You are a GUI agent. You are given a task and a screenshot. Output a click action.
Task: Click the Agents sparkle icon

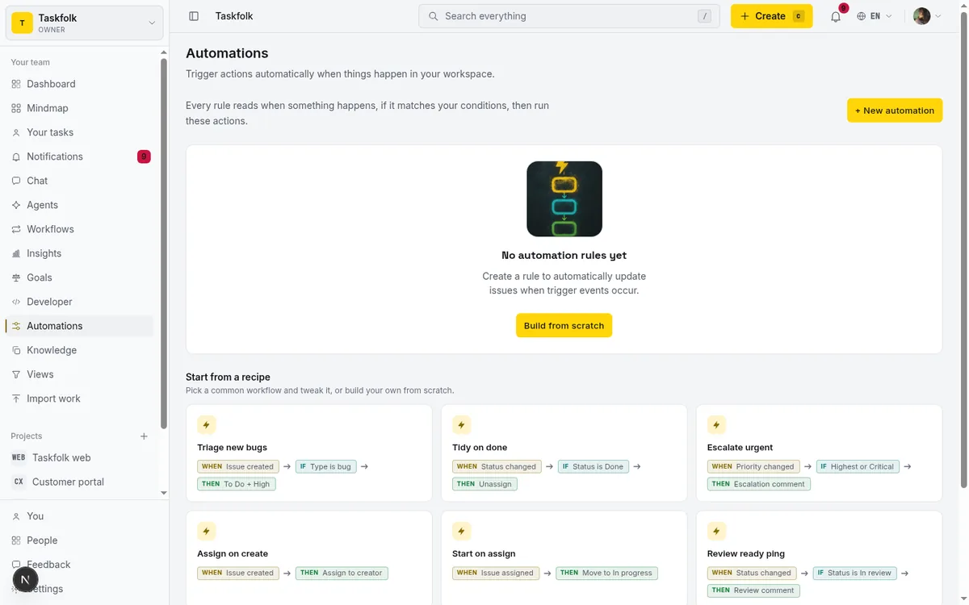coord(16,205)
